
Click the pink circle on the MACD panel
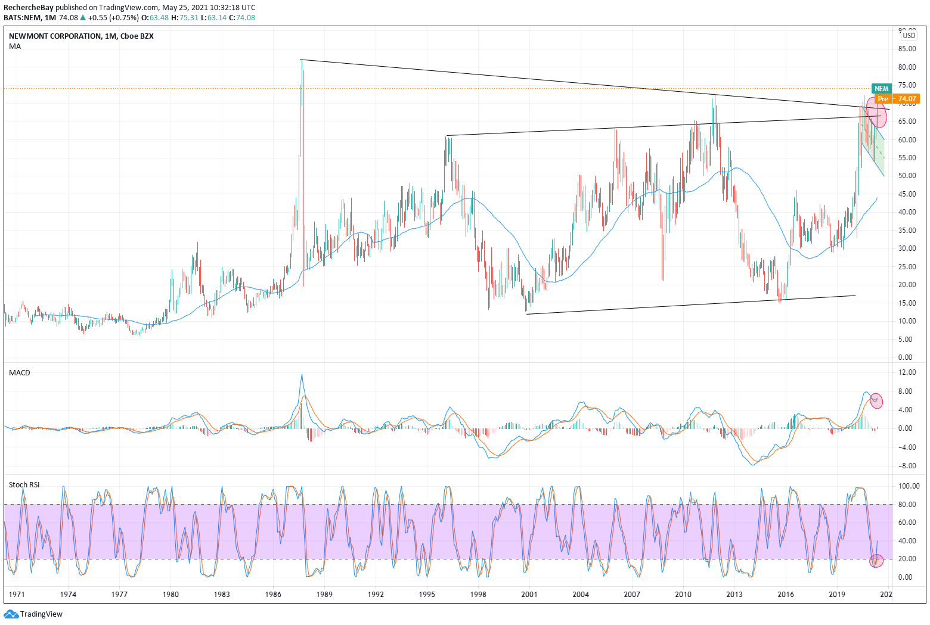(876, 400)
